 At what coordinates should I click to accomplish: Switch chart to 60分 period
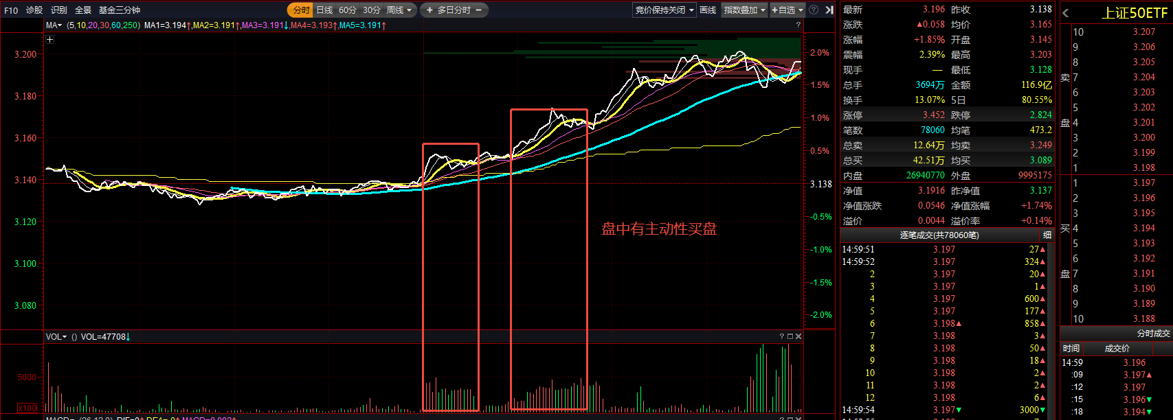click(348, 10)
